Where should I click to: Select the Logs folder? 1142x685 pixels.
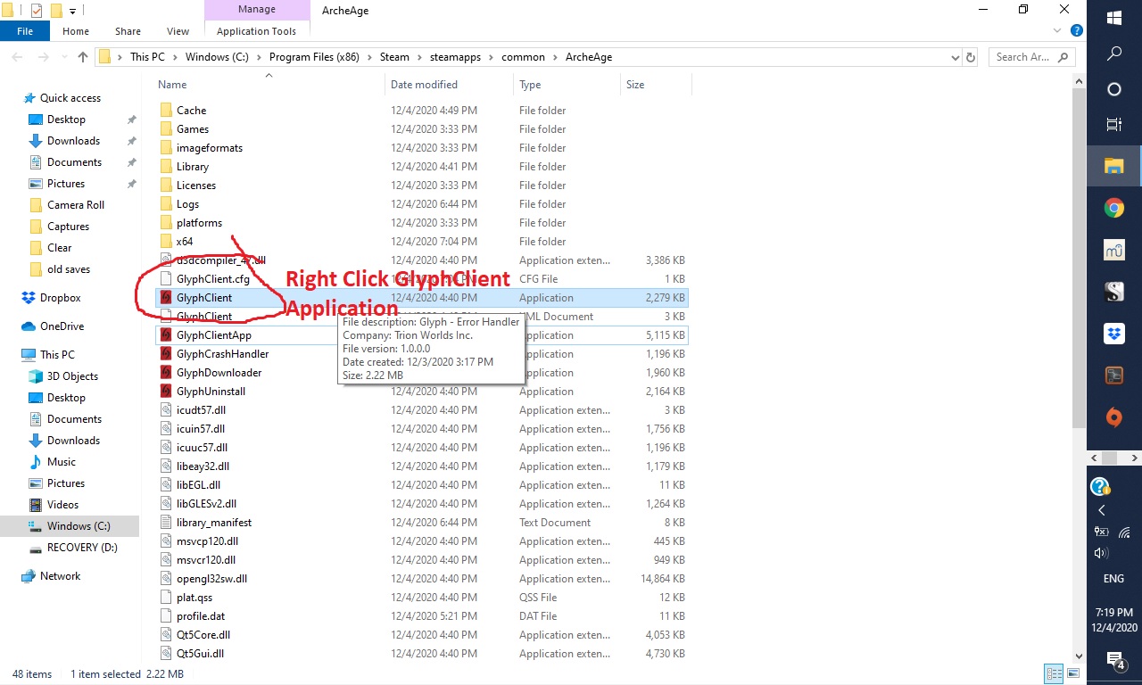187,204
